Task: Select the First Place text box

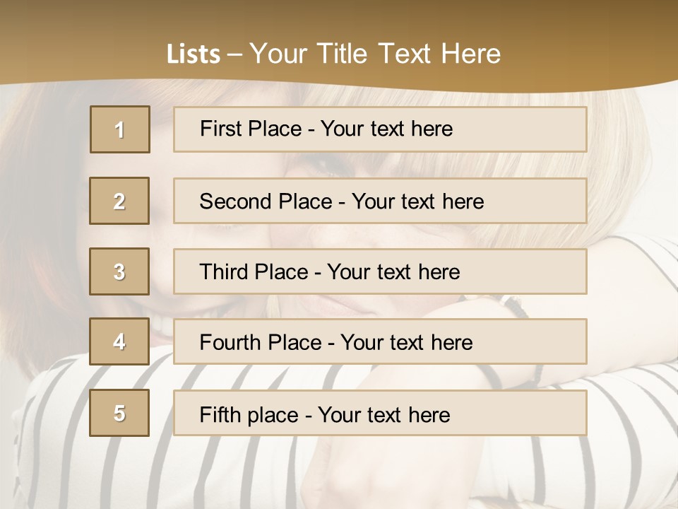Action: (x=380, y=129)
